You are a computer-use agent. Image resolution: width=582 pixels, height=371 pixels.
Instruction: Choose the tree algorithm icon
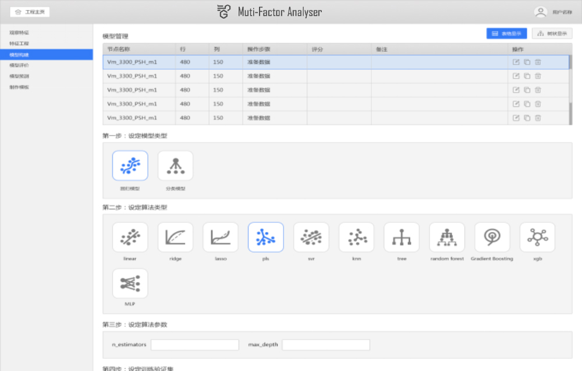pos(402,237)
